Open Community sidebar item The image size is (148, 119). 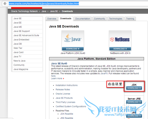pos(27,65)
